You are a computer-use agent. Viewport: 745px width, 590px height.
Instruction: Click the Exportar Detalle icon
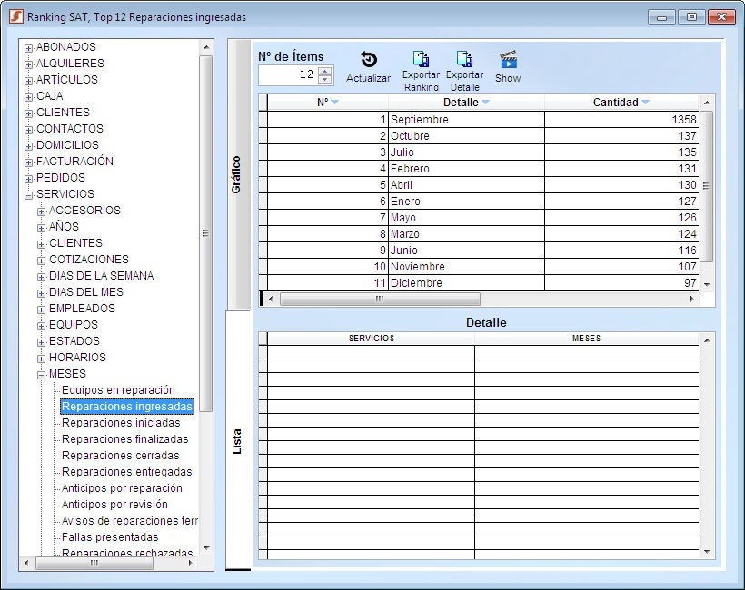tap(464, 60)
